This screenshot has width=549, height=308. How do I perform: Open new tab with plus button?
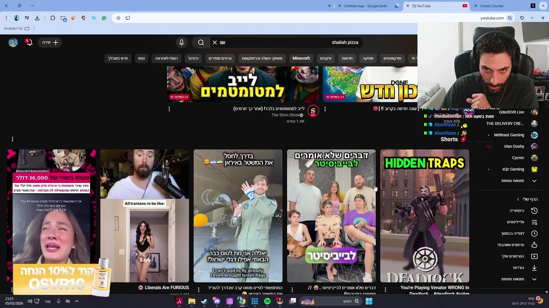pos(329,6)
